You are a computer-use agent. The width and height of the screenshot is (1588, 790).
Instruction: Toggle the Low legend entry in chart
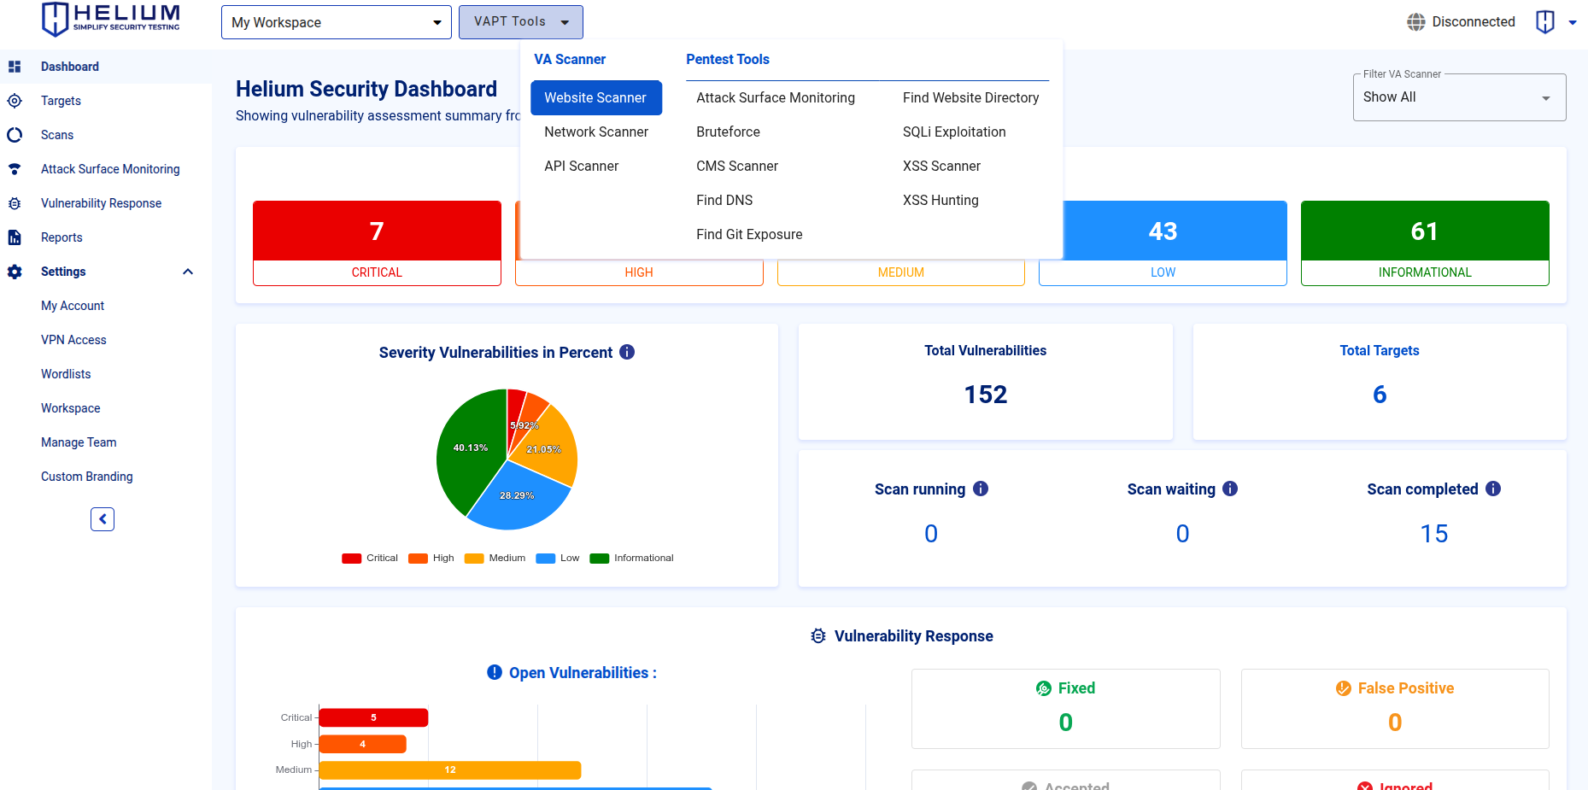pyautogui.click(x=558, y=559)
